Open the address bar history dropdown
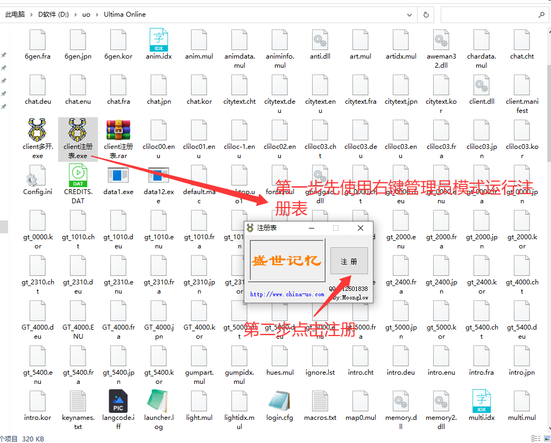Viewport: 551px width, 443px height. (409, 15)
